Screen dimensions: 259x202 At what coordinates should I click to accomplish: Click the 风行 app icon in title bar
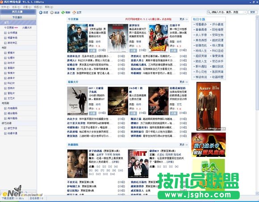[1, 2]
